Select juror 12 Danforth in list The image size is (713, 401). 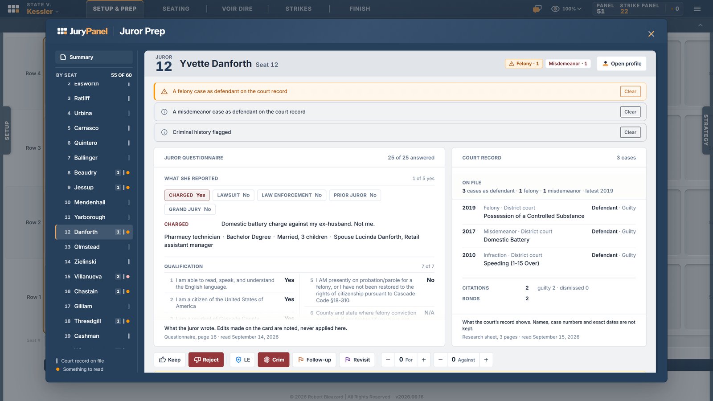point(94,232)
